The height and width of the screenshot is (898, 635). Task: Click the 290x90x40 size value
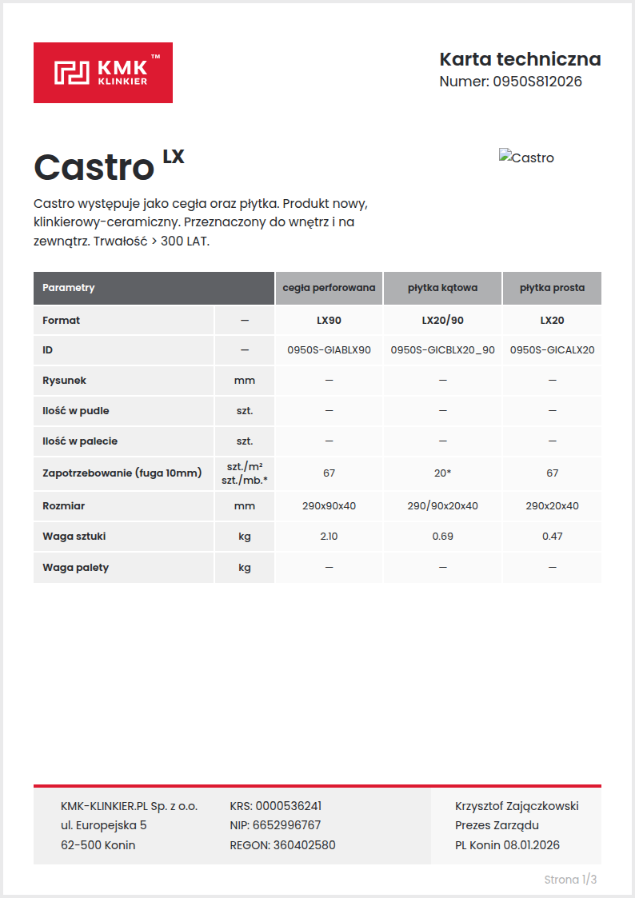[329, 505]
